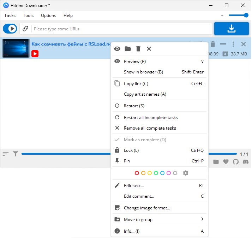Click Mark as complete (D) entry
The width and height of the screenshot is (252, 238).
[x=159, y=140]
